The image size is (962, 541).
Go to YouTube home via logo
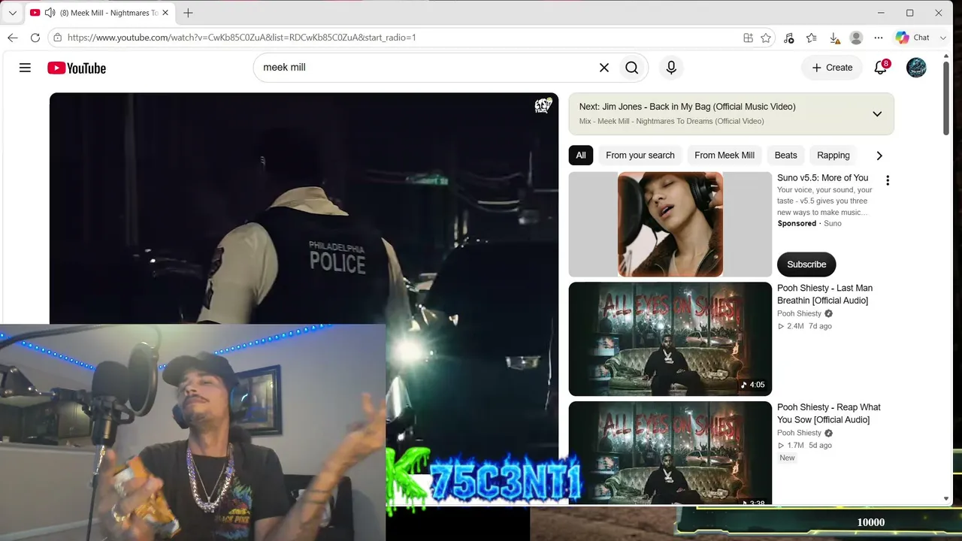(x=77, y=68)
